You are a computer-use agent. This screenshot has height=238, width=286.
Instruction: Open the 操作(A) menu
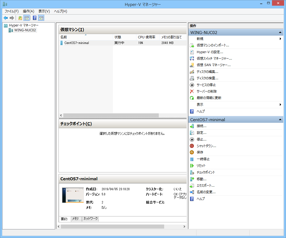[29, 11]
